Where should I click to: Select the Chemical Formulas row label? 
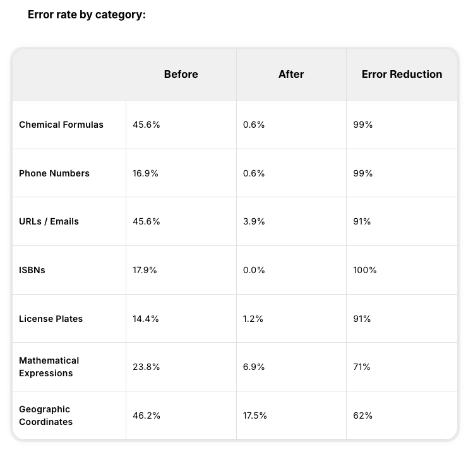point(61,125)
